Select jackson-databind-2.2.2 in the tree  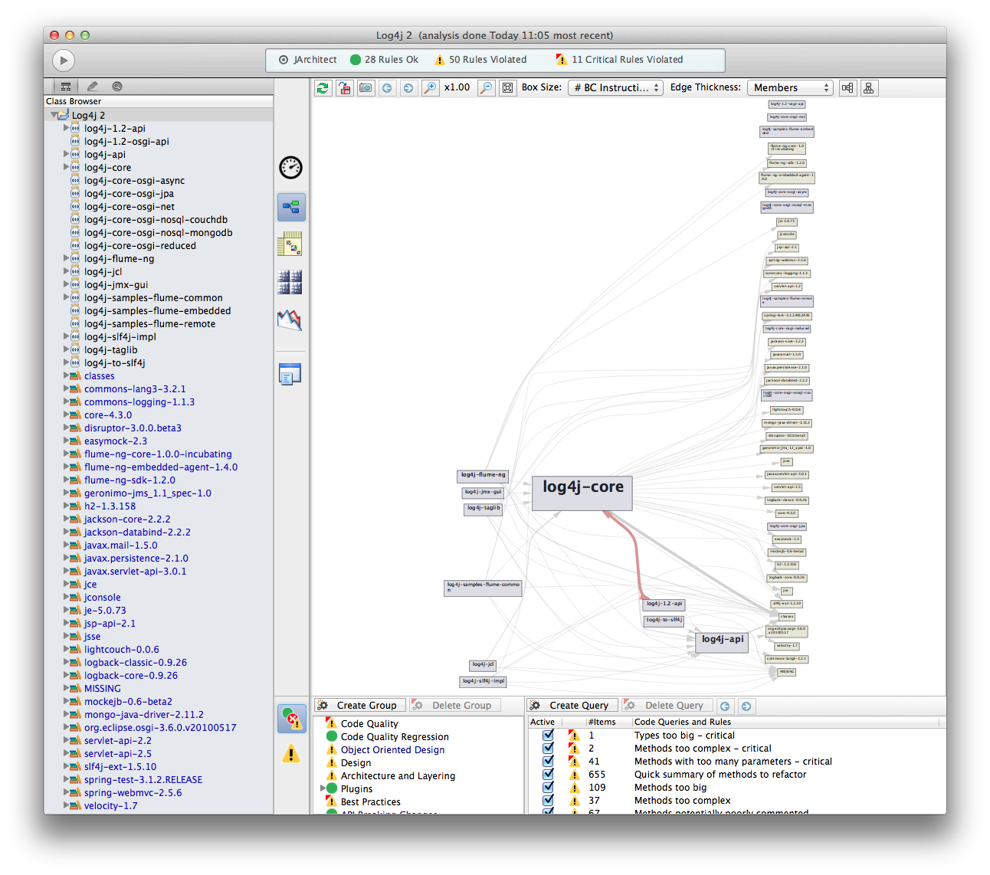coord(137,533)
